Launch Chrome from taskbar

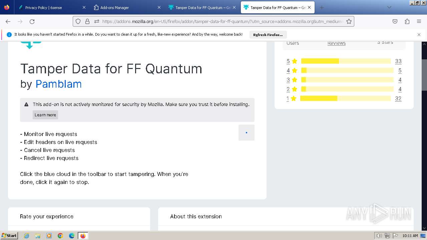tap(60, 236)
